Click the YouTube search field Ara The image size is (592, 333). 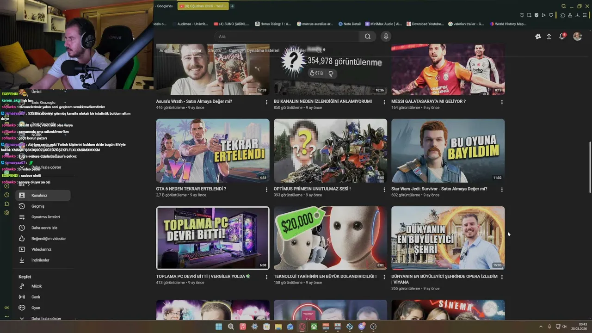[287, 37]
